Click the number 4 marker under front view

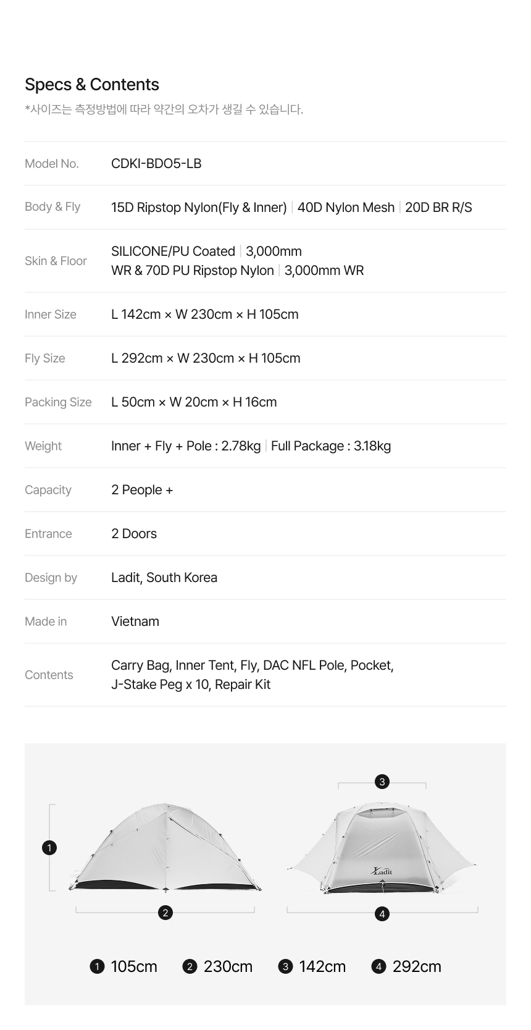[x=382, y=914]
